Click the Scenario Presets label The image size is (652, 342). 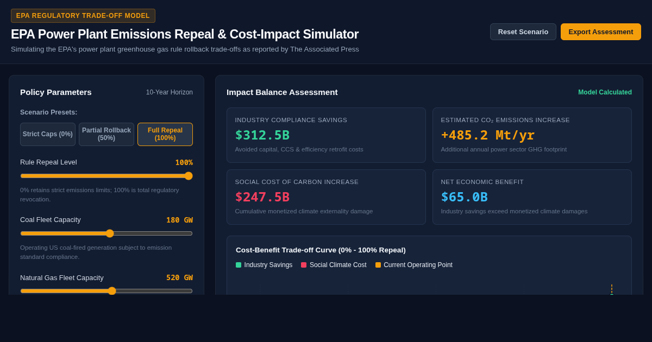(x=49, y=112)
